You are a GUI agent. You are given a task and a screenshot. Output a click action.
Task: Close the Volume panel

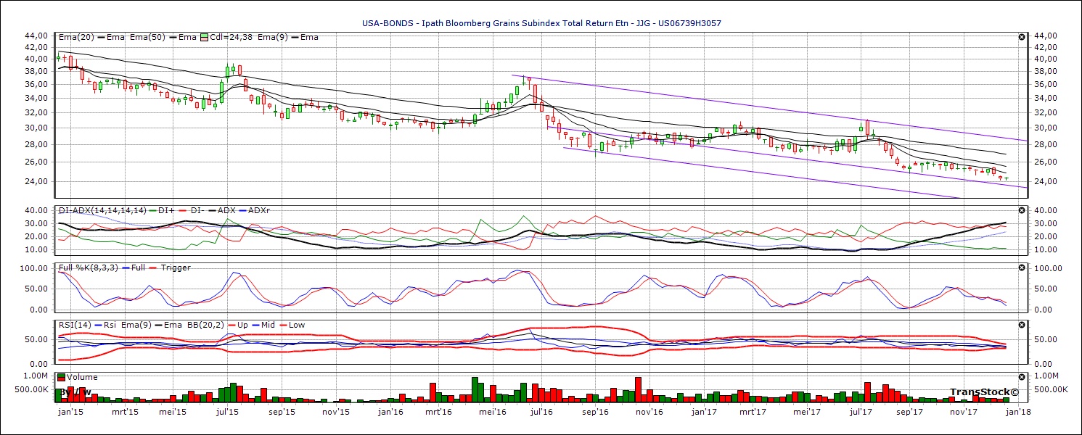coord(1022,377)
